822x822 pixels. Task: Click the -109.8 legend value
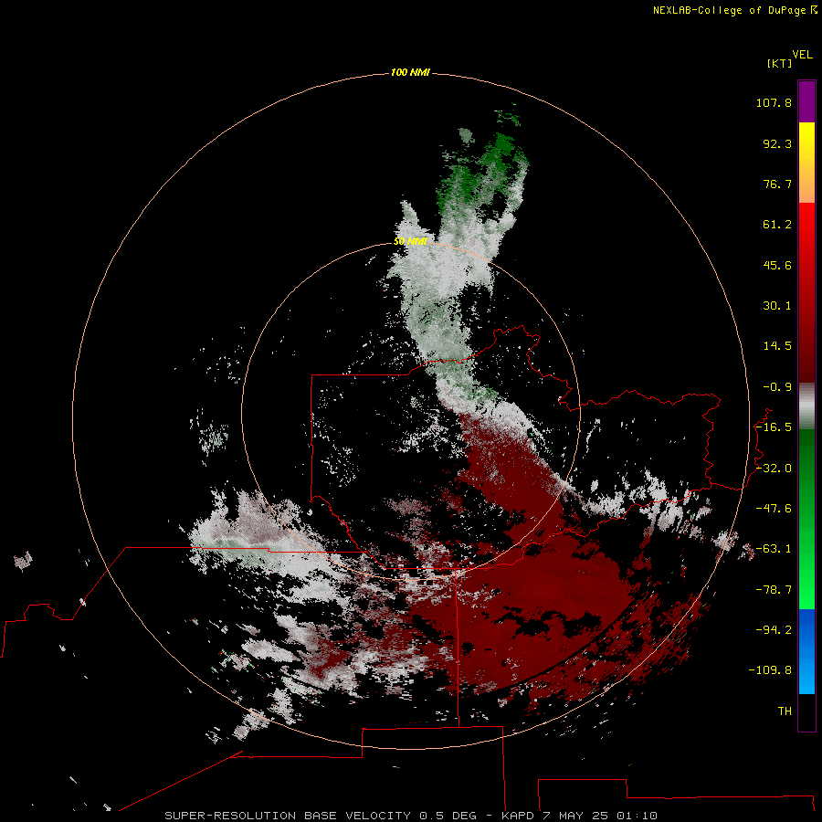(770, 670)
